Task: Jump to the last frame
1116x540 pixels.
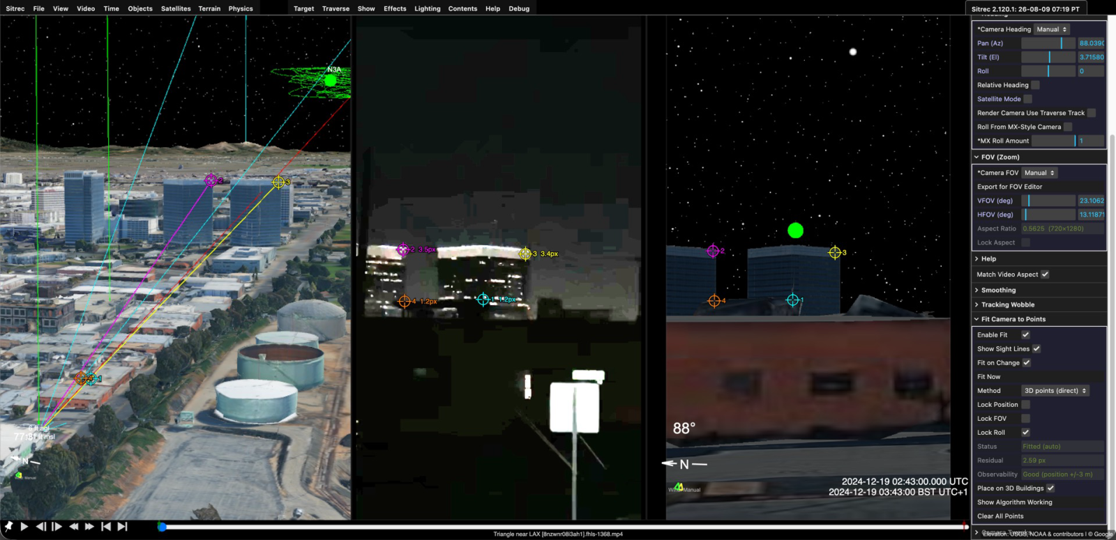Action: 123,527
